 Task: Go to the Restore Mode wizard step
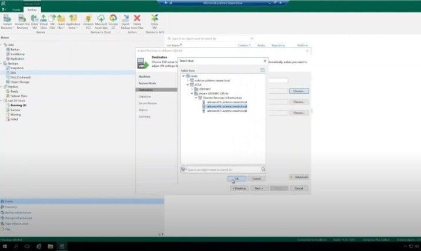click(x=147, y=83)
